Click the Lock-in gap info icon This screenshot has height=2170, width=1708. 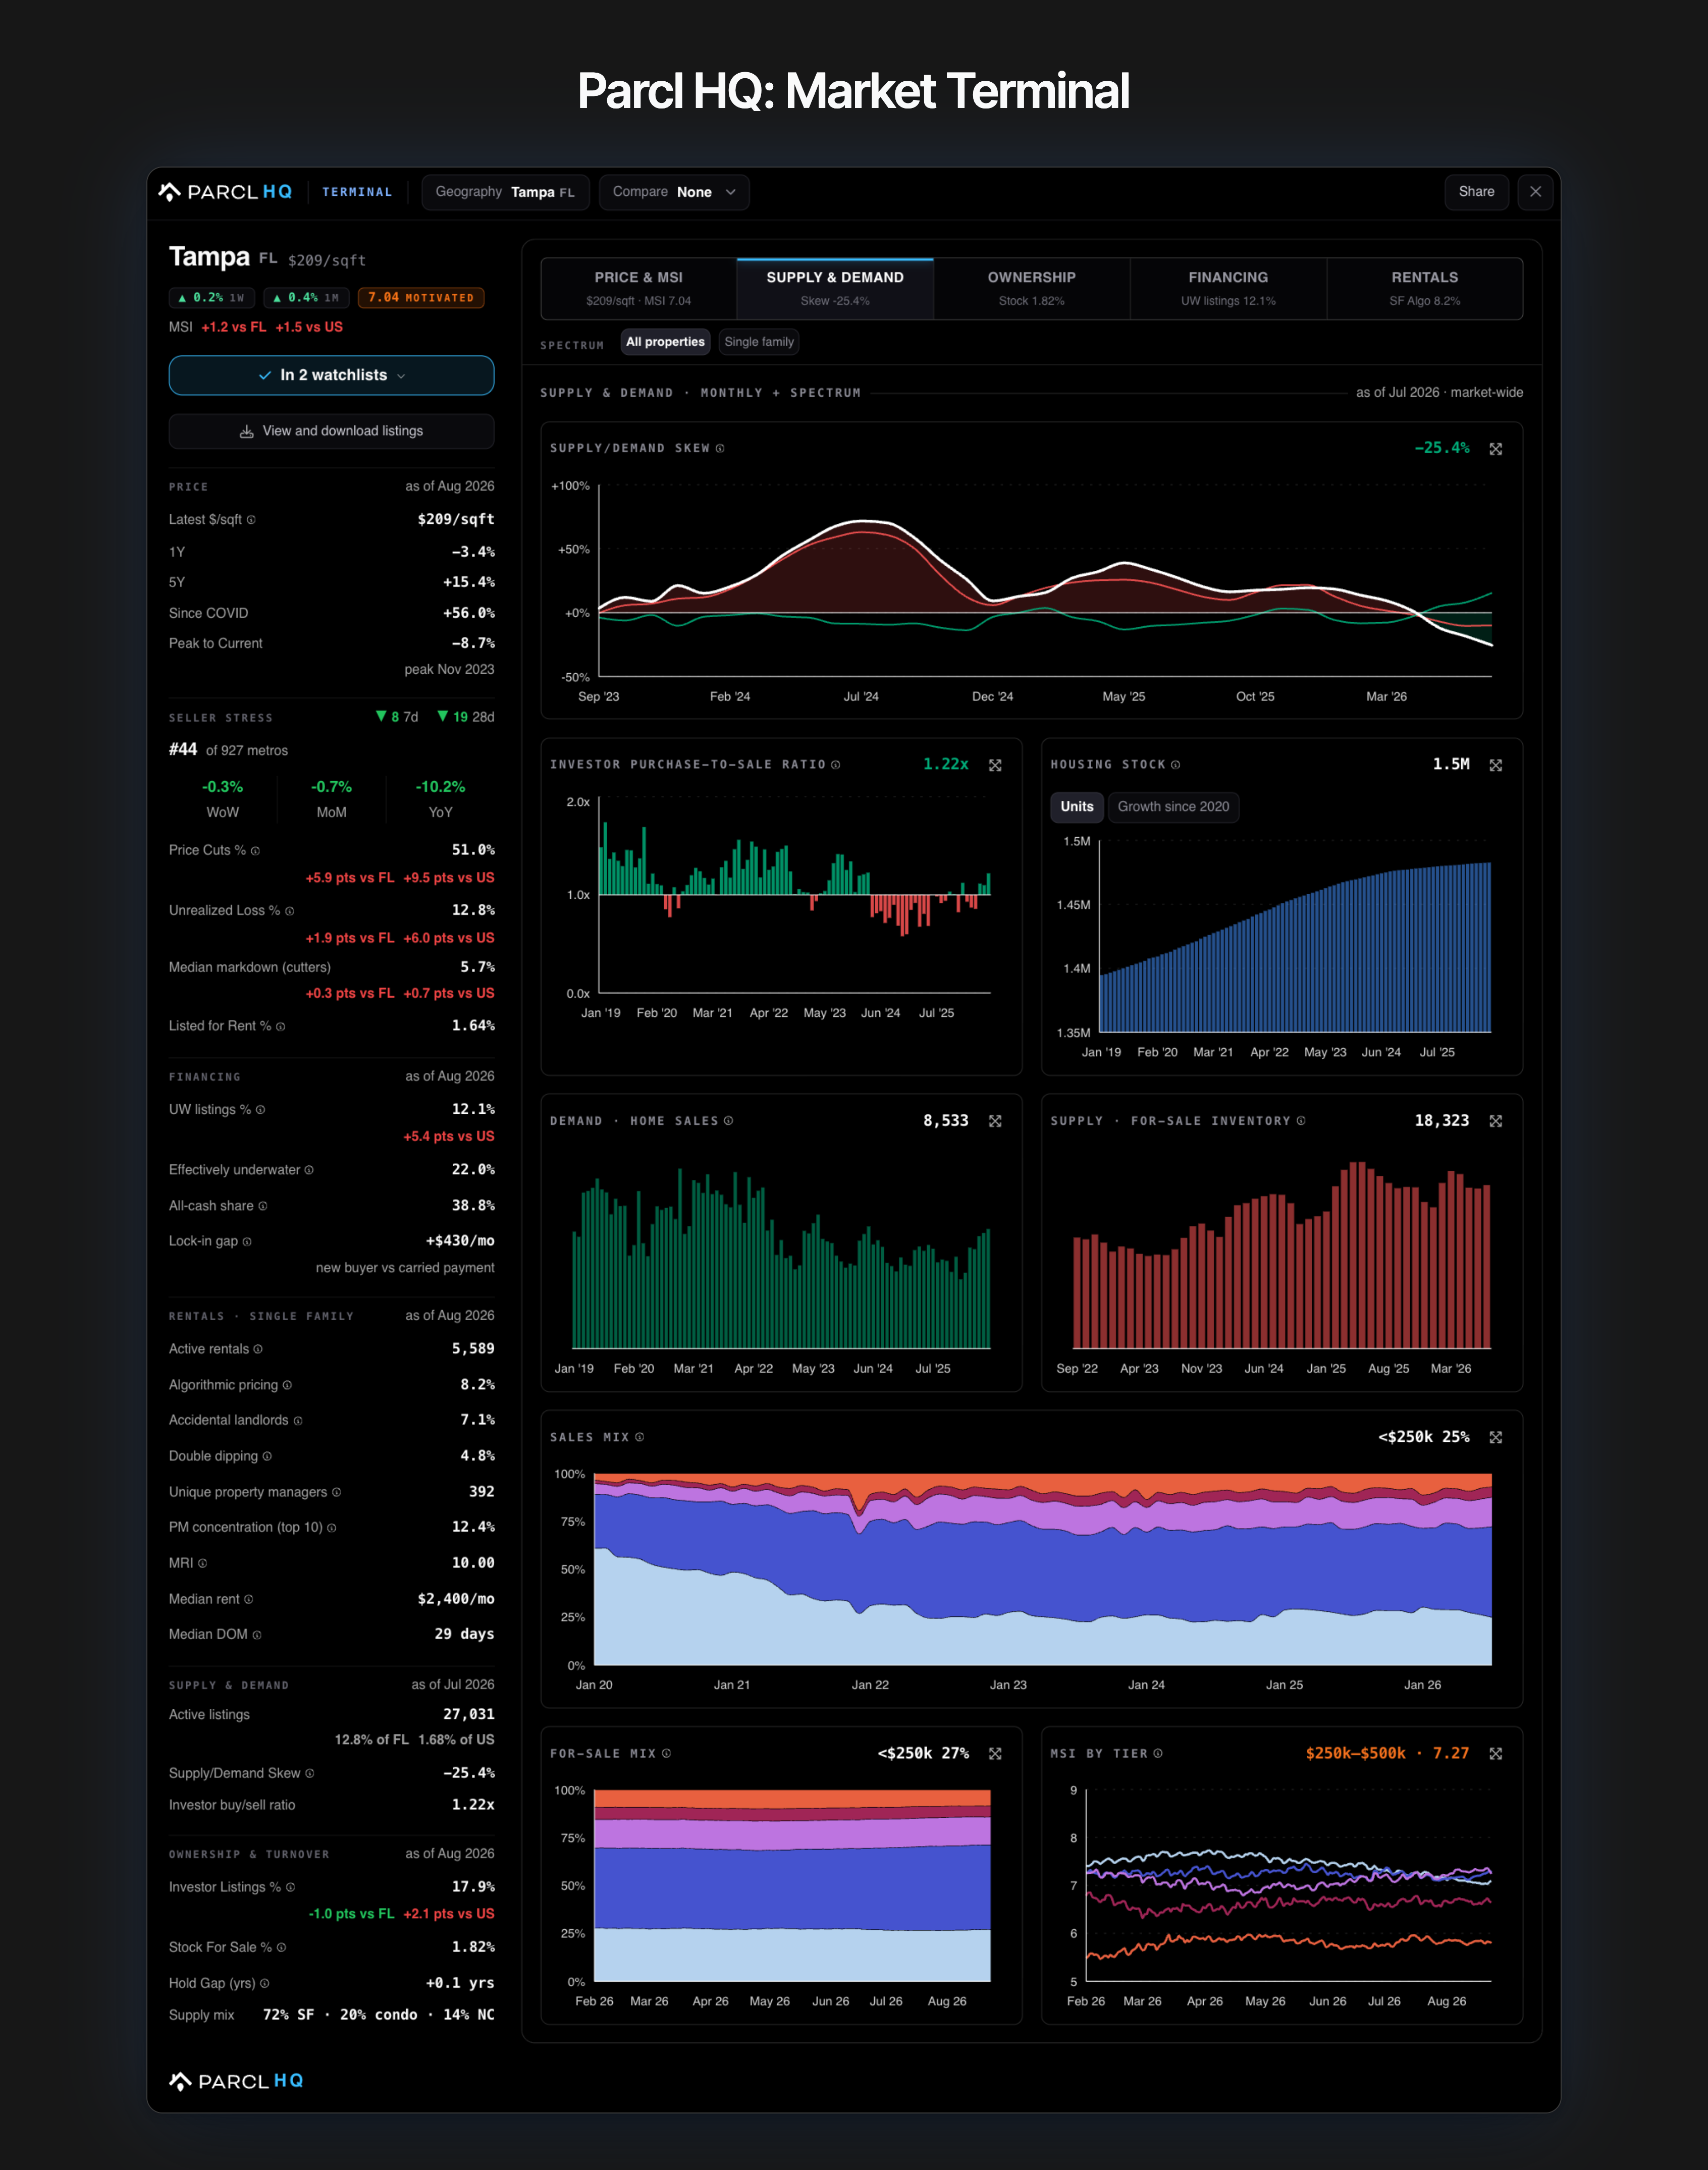point(247,1242)
